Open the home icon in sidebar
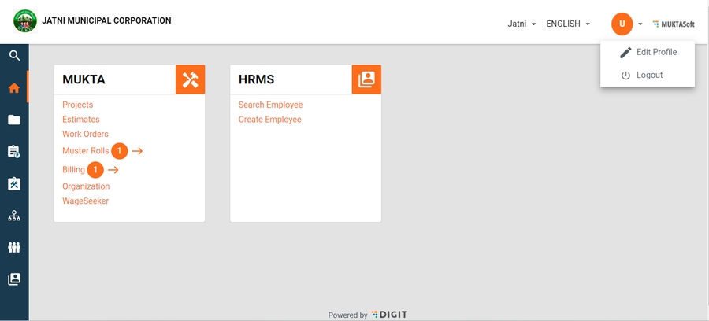The width and height of the screenshot is (709, 321). point(14,88)
